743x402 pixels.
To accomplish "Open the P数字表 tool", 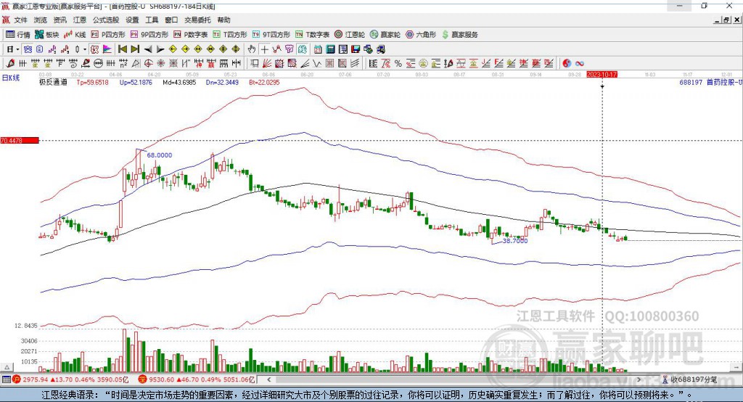I will [x=191, y=35].
